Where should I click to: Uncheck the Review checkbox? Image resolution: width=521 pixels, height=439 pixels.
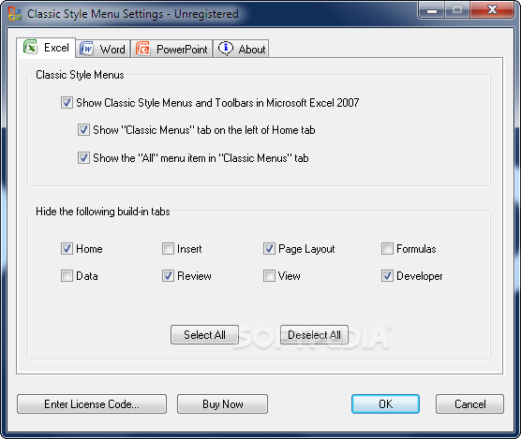[x=168, y=276]
